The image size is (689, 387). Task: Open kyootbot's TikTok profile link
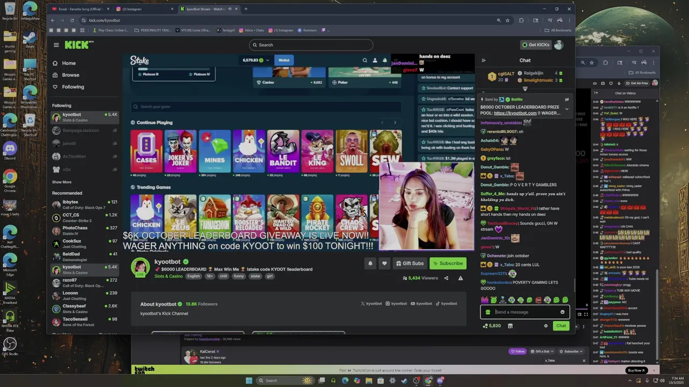coord(446,304)
